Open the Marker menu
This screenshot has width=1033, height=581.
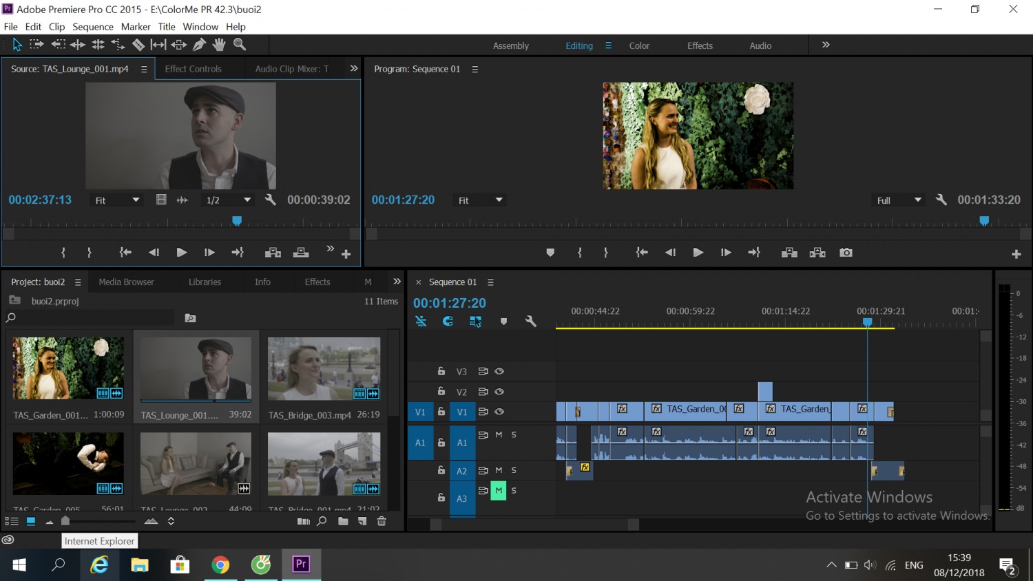136,27
